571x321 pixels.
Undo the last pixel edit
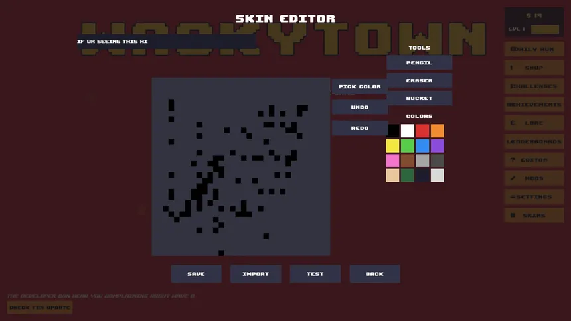(x=359, y=107)
